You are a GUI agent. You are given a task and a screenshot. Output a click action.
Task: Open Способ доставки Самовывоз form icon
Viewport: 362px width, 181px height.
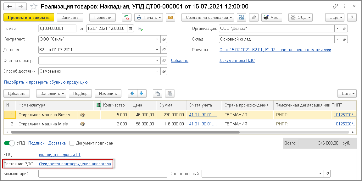[x=164, y=71]
